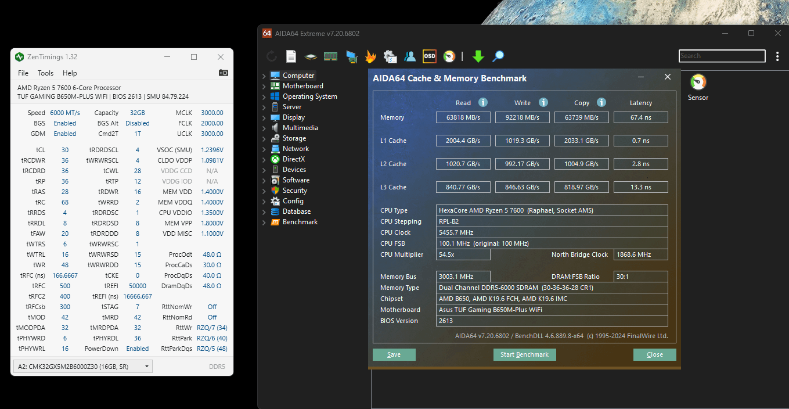Click the ZenTimings green title bar logo

(20, 57)
